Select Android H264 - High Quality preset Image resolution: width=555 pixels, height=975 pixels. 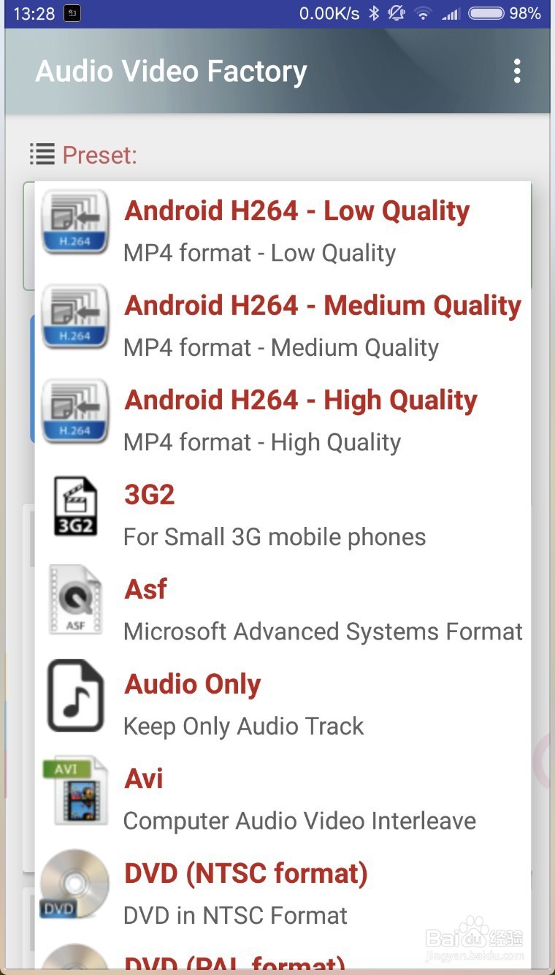tap(283, 418)
